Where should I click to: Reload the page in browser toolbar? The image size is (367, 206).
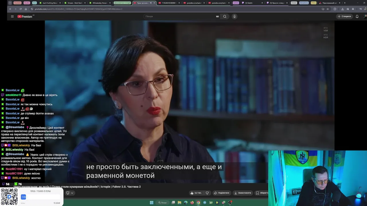20,9
